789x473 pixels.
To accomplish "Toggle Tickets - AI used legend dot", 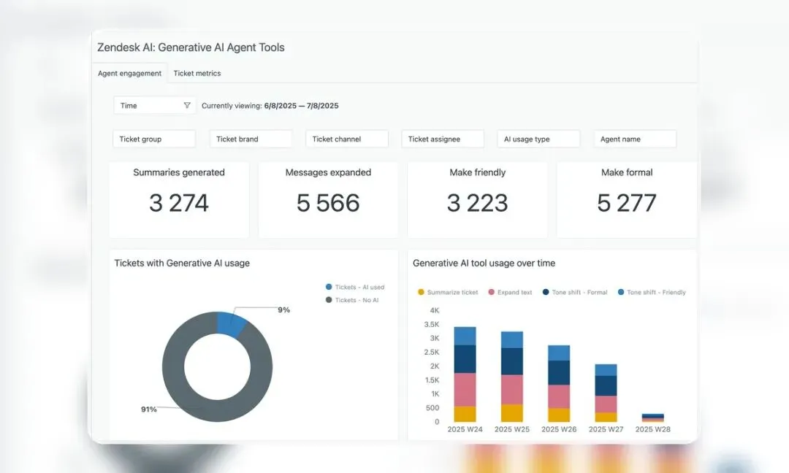I will coord(329,287).
